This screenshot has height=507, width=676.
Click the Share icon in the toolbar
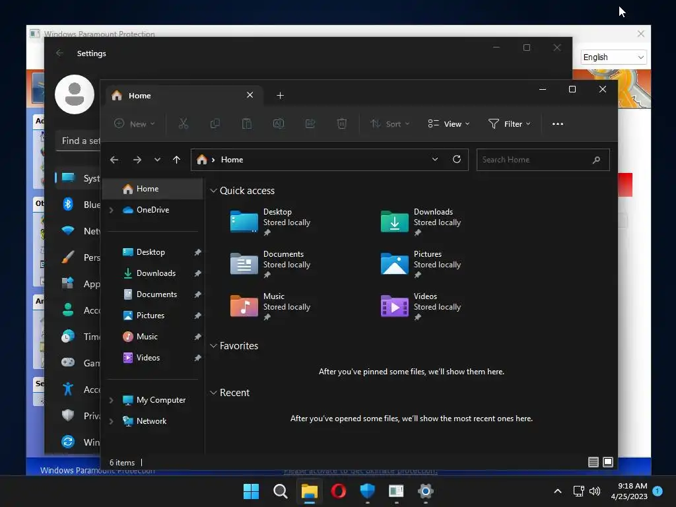coord(310,123)
